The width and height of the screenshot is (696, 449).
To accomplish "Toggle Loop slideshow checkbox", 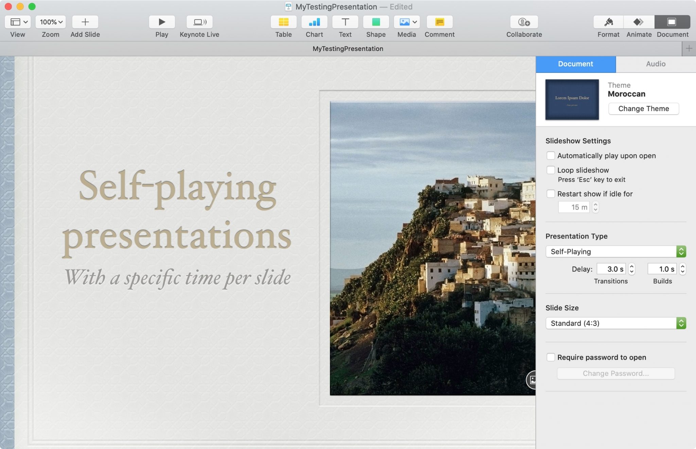I will [551, 170].
